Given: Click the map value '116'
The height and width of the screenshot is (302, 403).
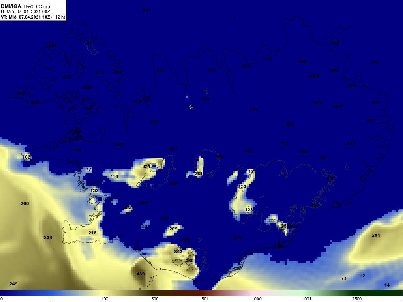Looking at the screenshot, I should point(114,176).
